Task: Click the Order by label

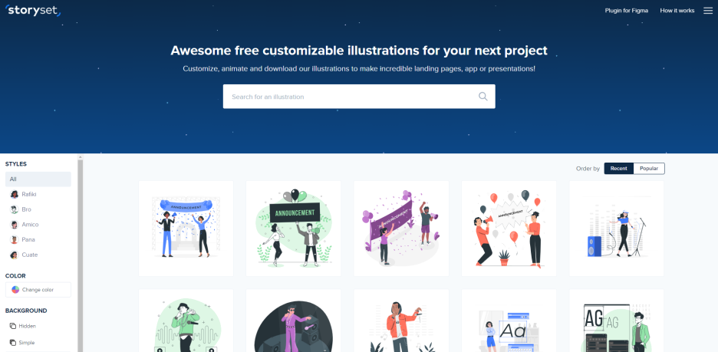Action: pos(588,169)
